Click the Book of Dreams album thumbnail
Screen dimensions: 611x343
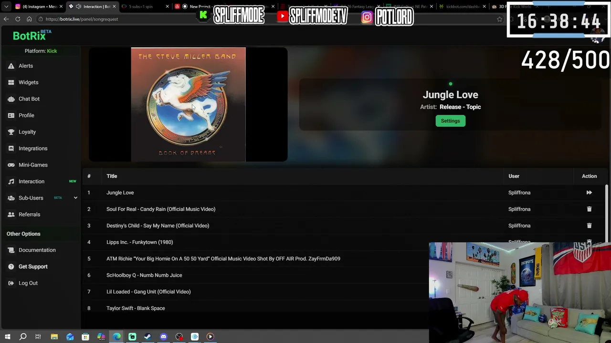click(188, 104)
